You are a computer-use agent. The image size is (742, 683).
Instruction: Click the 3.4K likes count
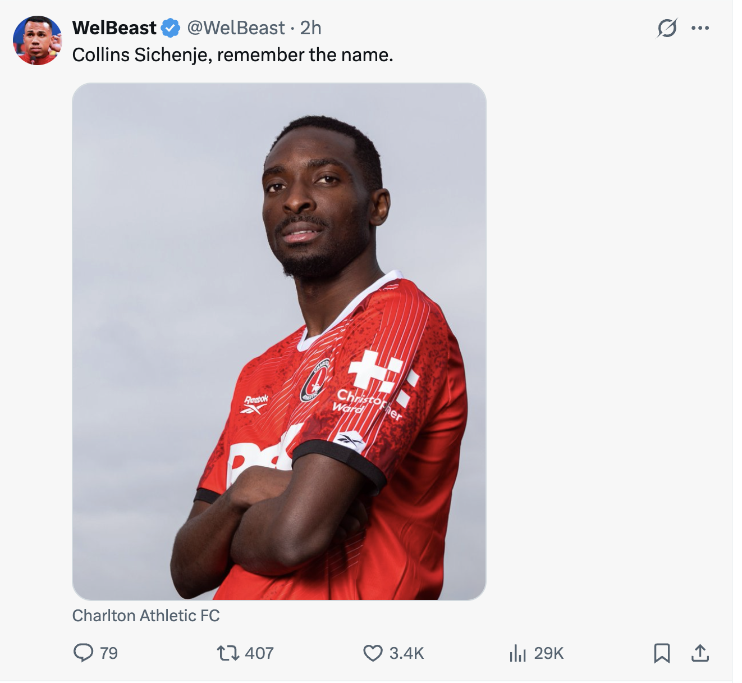pyautogui.click(x=406, y=653)
